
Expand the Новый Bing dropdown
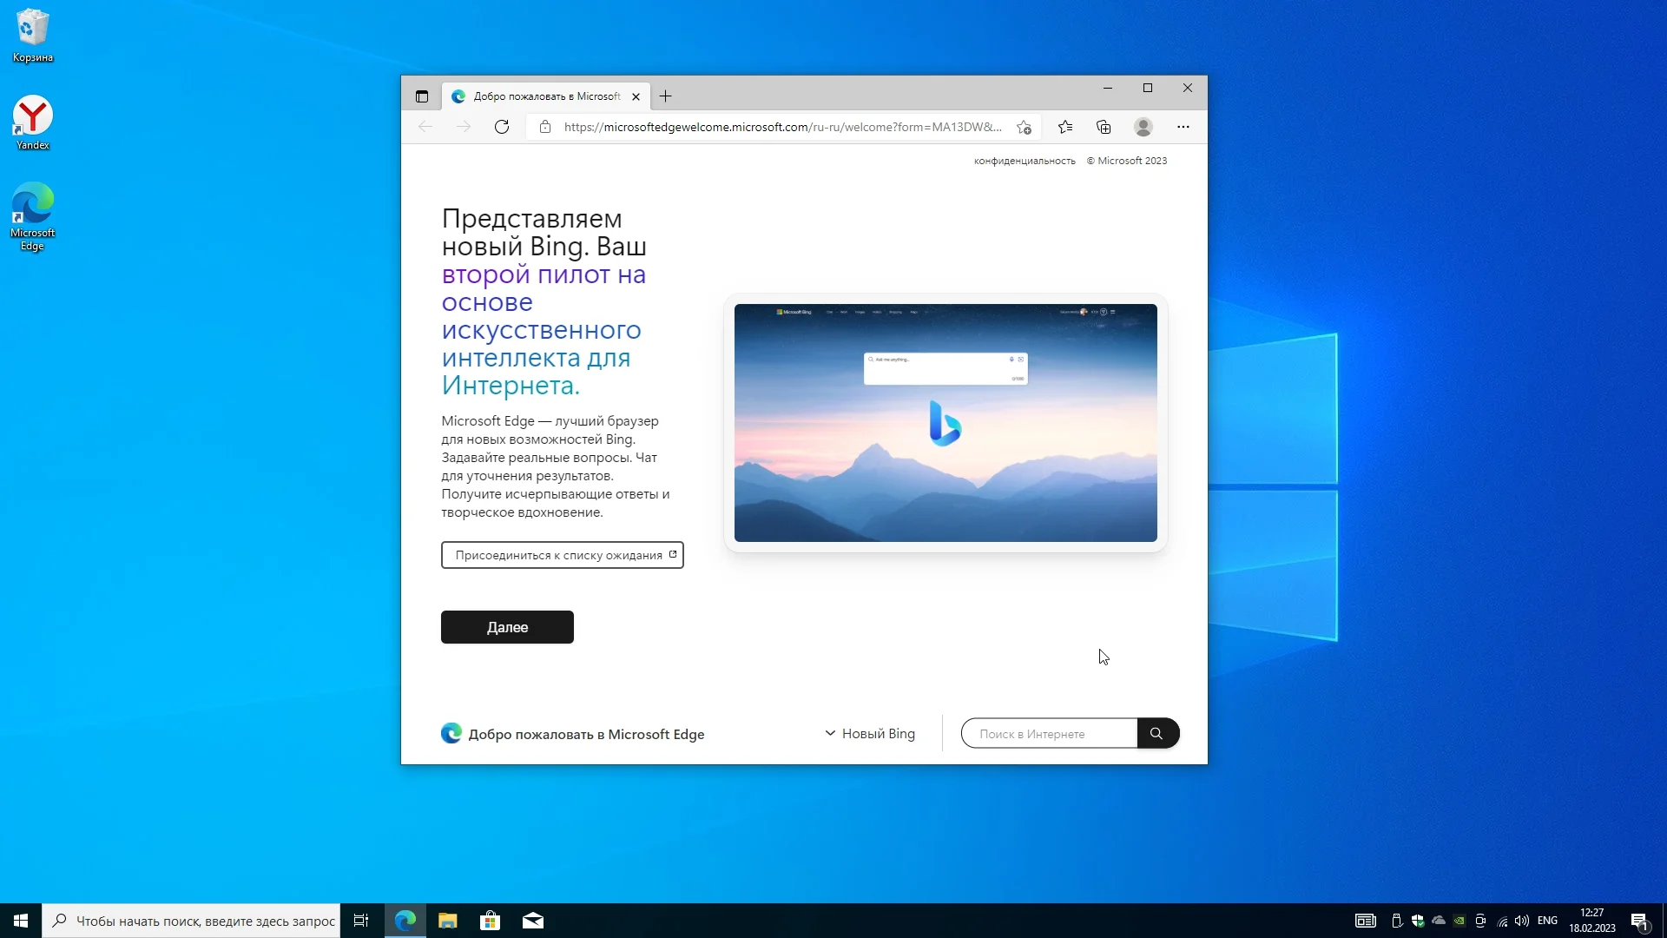pyautogui.click(x=870, y=734)
